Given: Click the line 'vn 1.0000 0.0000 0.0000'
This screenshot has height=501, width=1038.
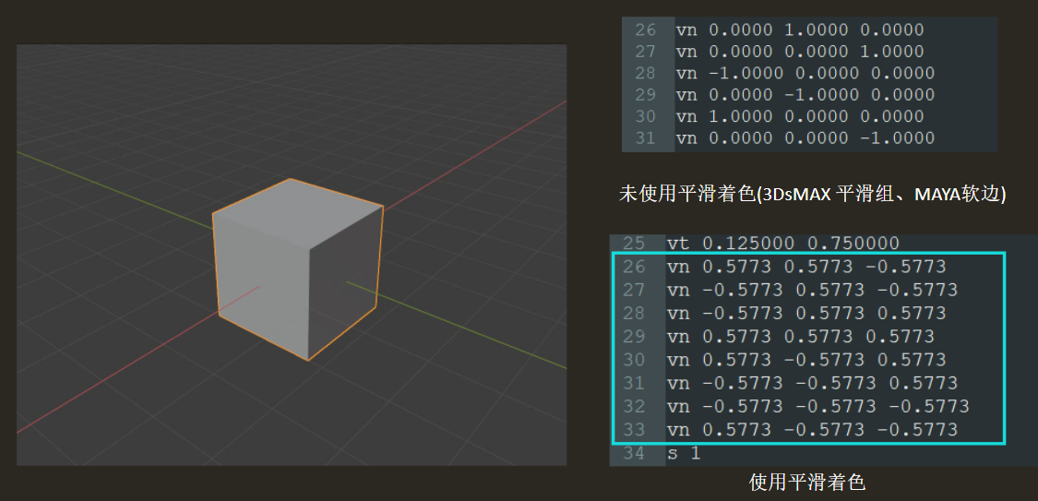Looking at the screenshot, I should click(x=799, y=116).
